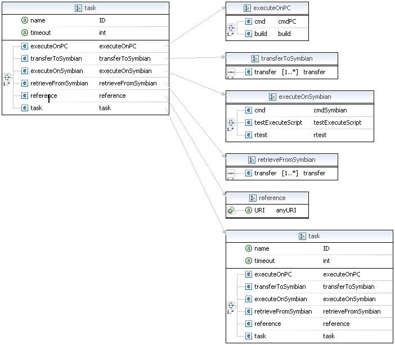
Task: Click element icon of executeOnPC in lower-right task box
Action: point(248,274)
